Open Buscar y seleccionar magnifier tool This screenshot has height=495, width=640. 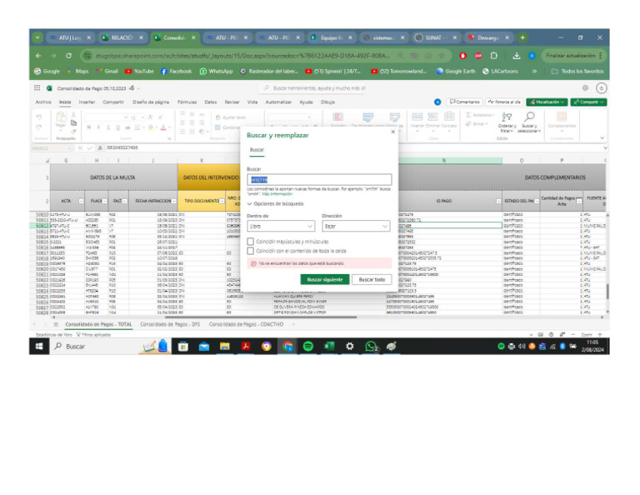click(529, 122)
